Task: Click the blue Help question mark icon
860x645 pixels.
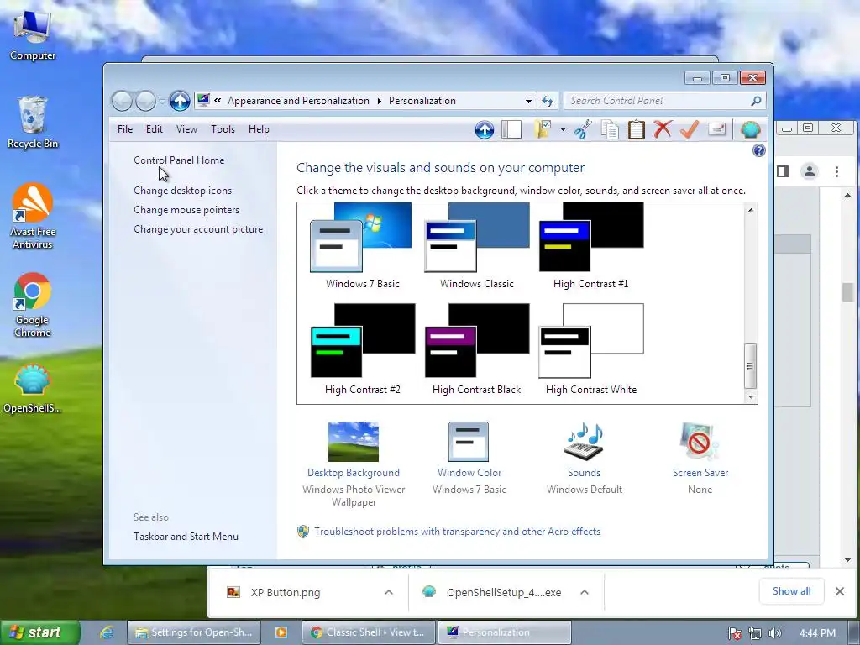Action: tap(759, 150)
